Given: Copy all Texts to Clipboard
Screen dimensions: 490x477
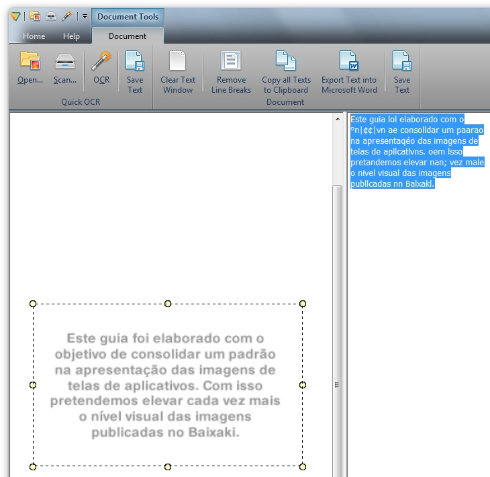Looking at the screenshot, I should tap(286, 72).
